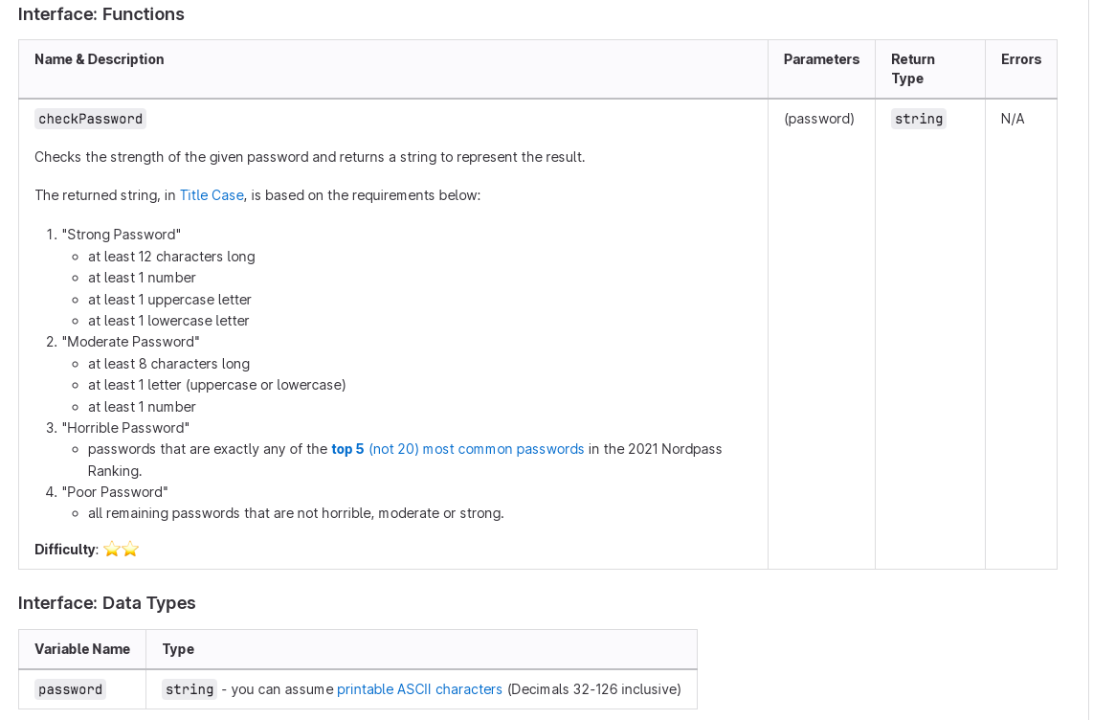This screenshot has width=1093, height=720.
Task: Select the Return Type column header
Action: [x=912, y=69]
